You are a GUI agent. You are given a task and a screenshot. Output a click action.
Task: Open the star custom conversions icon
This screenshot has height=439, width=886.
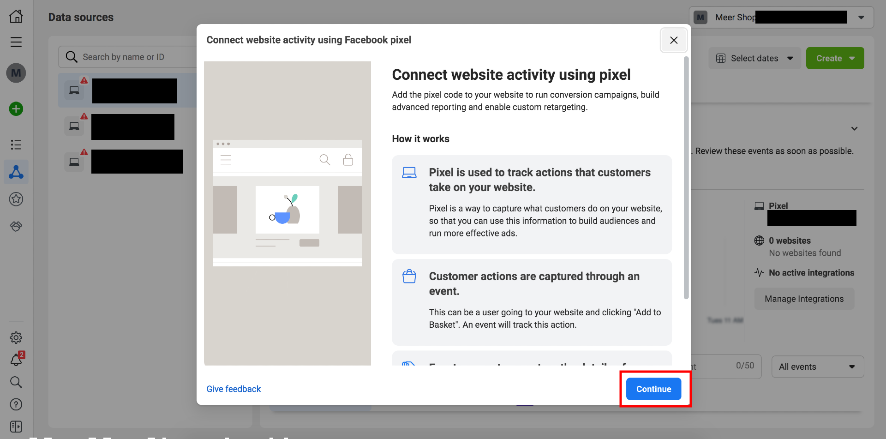(x=16, y=199)
